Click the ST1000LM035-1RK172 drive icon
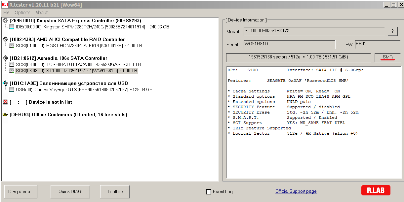The image size is (404, 202). 12,71
